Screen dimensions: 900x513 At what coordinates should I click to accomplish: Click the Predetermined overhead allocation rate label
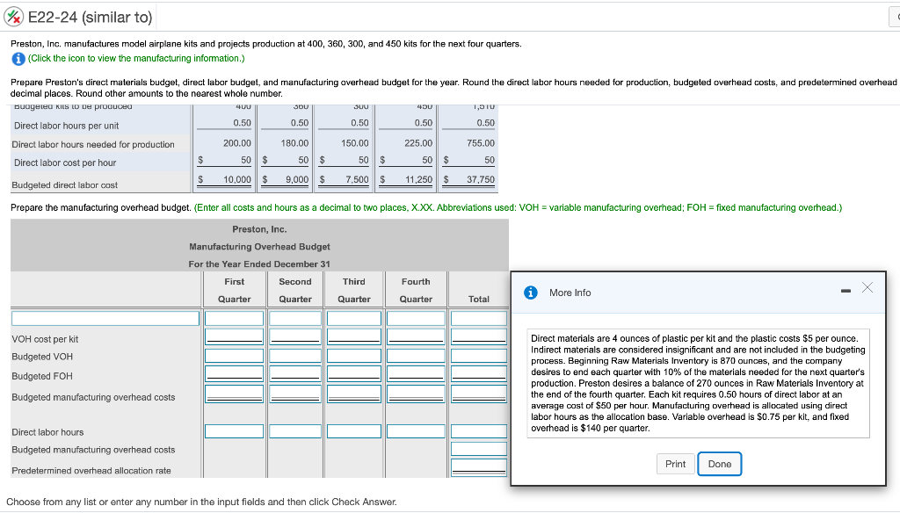pyautogui.click(x=91, y=471)
